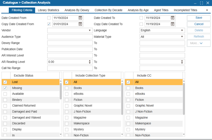
Task: Adjust AR Reading Level from stepper
Action: [x=90, y=62]
